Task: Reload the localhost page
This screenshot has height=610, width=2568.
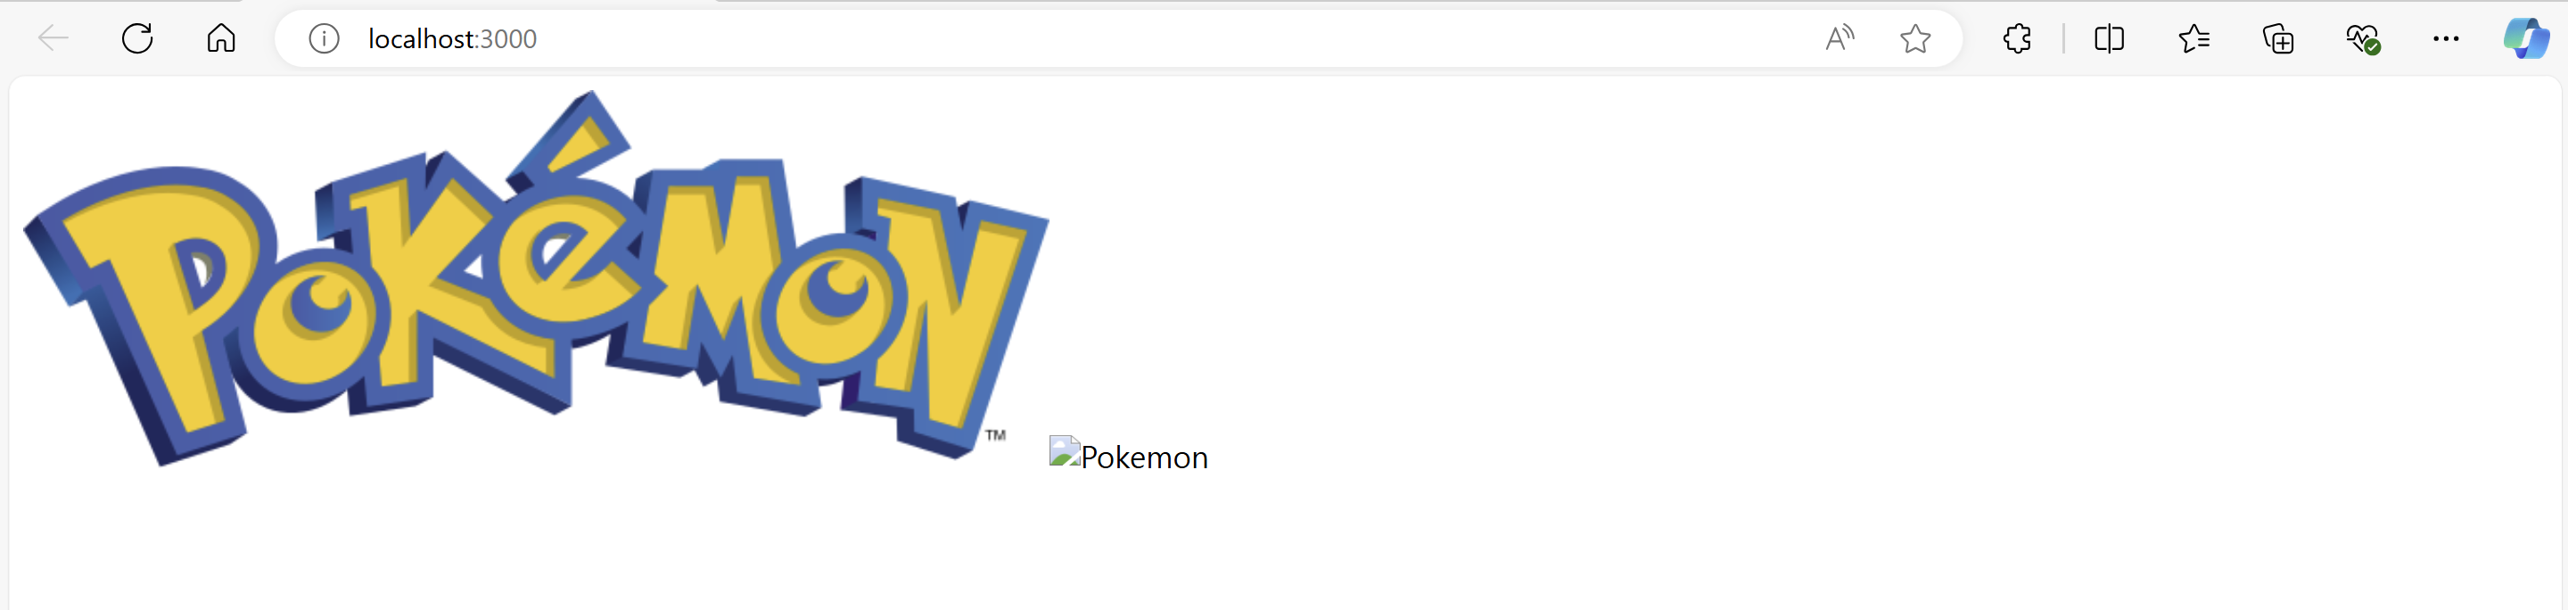Action: tap(137, 39)
